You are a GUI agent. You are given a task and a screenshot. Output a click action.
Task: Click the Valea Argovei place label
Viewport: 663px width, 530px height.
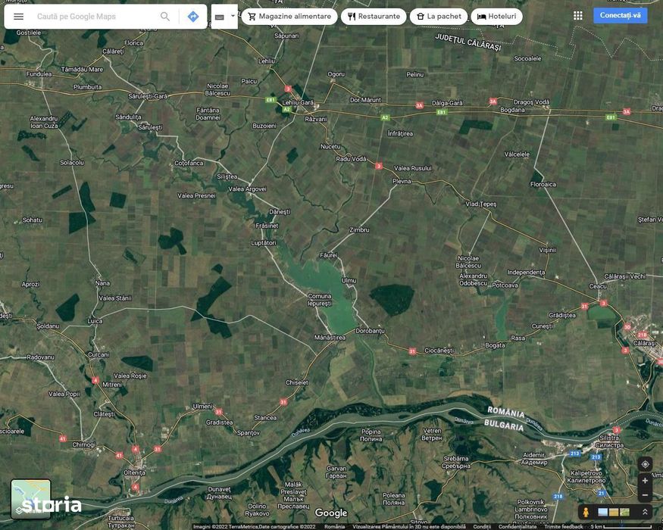(247, 189)
